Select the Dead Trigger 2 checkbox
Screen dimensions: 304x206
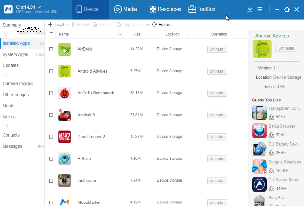[x=51, y=137]
